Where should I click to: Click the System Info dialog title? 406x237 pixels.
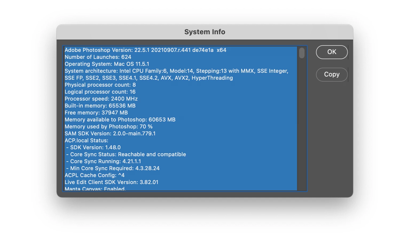click(205, 32)
